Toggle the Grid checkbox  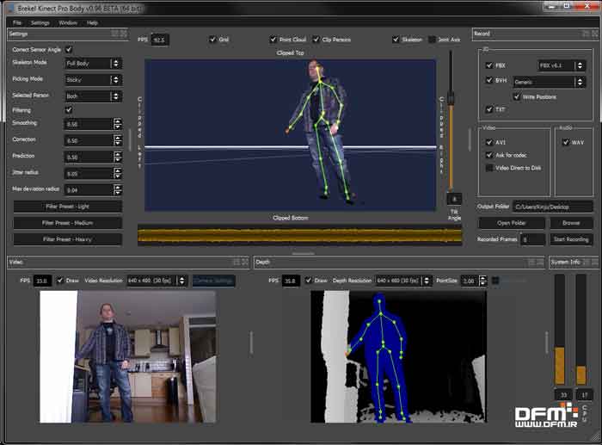point(212,40)
